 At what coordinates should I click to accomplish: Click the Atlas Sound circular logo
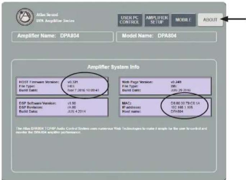[25, 17]
